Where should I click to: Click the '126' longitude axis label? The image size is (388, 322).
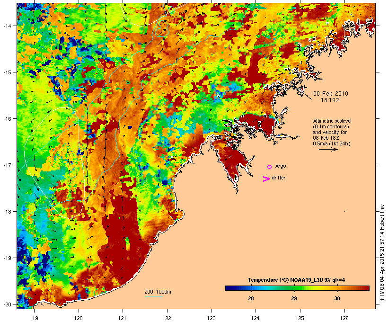344,318
